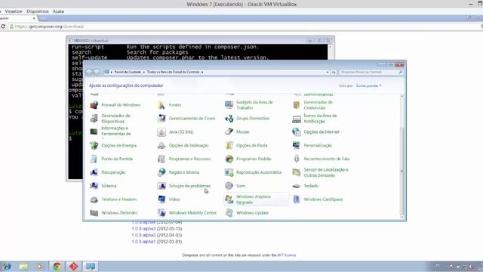Click the browser reload button
483x272 pixels.
pyautogui.click(x=3, y=26)
